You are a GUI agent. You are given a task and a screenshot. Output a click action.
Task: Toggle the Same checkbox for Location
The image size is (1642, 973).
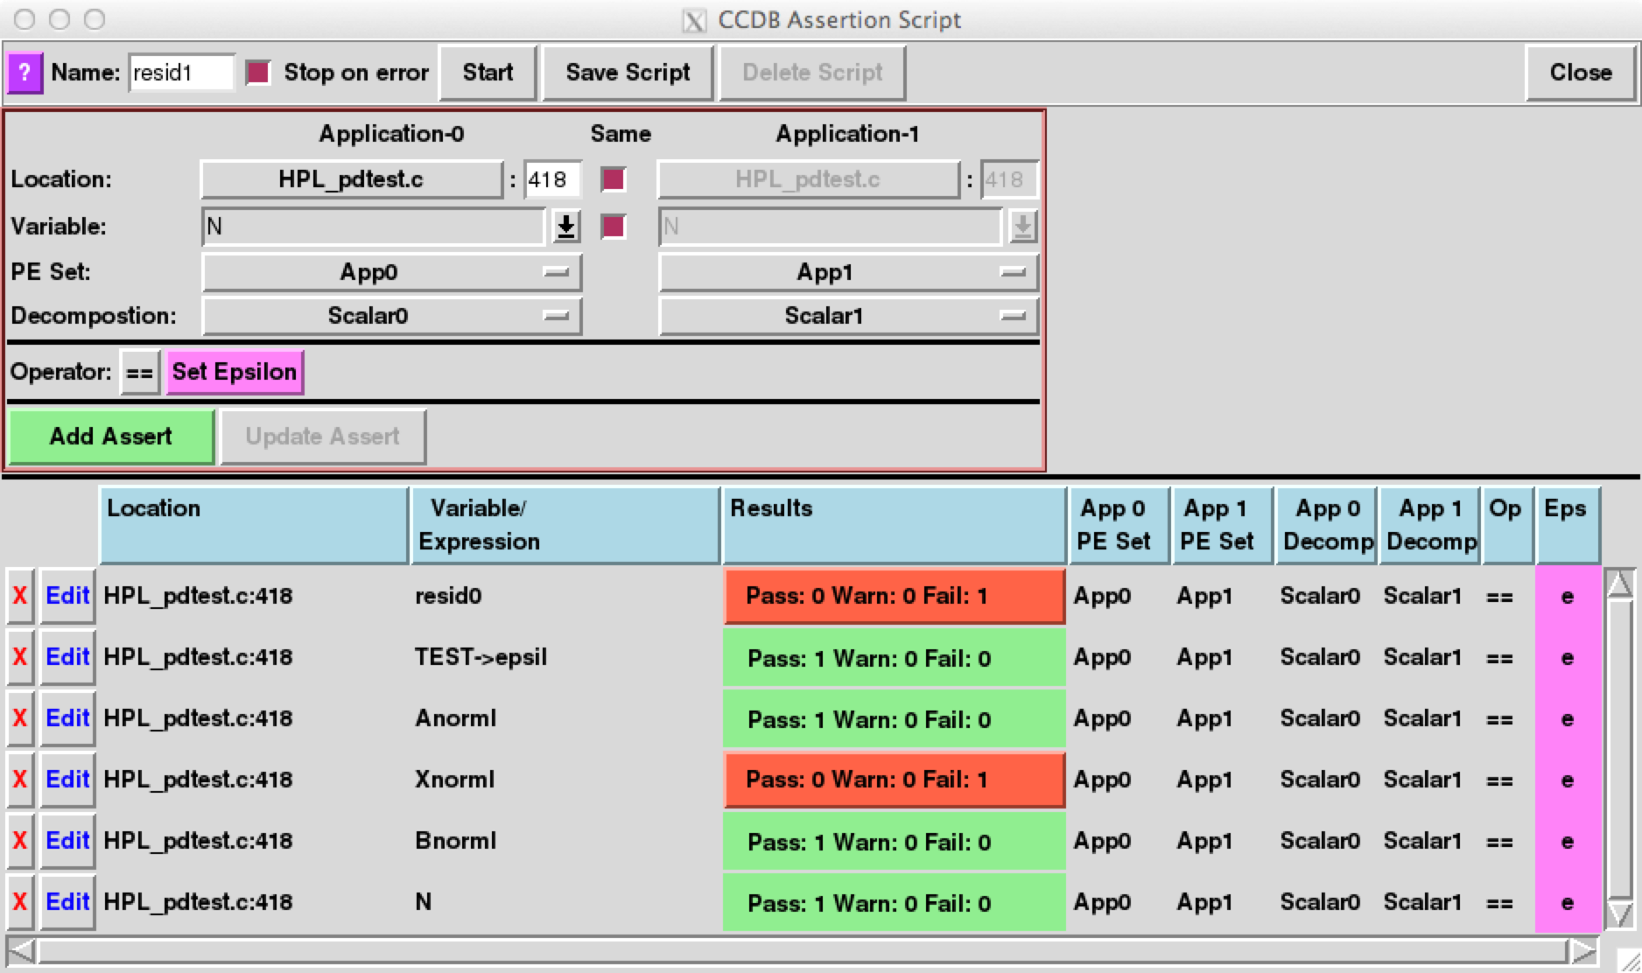coord(613,179)
